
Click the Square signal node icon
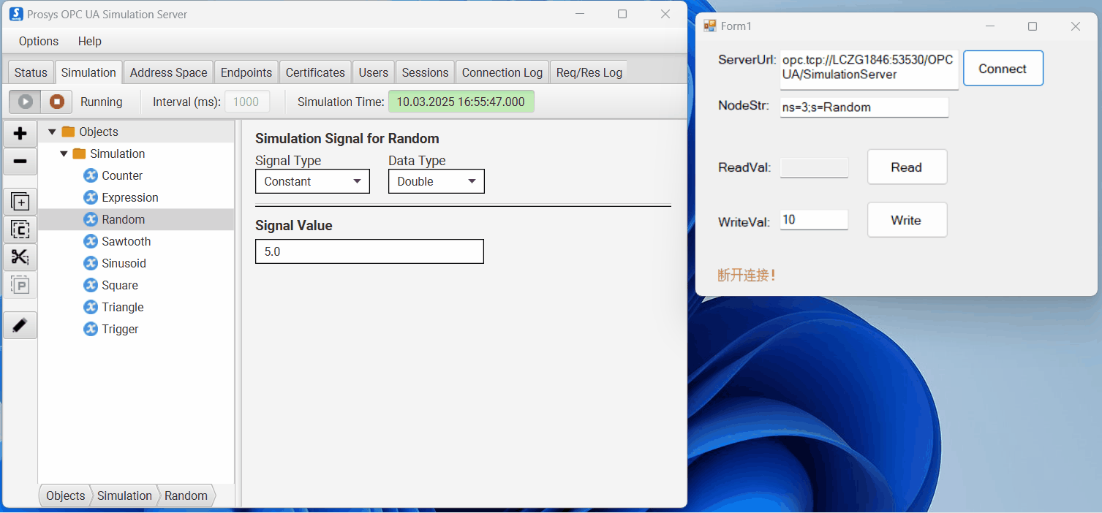[x=91, y=285]
